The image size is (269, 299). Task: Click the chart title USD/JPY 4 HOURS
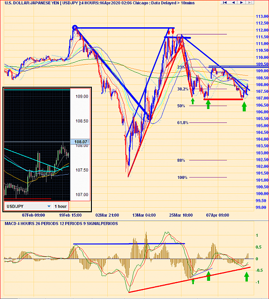(x=100, y=3)
